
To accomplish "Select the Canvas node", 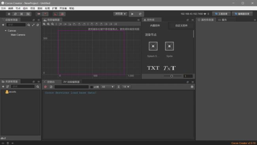I will tap(12, 31).
